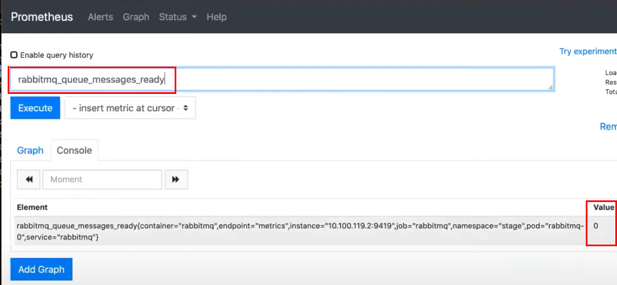Click the Remove graph link
The height and width of the screenshot is (285, 617).
[x=608, y=127]
